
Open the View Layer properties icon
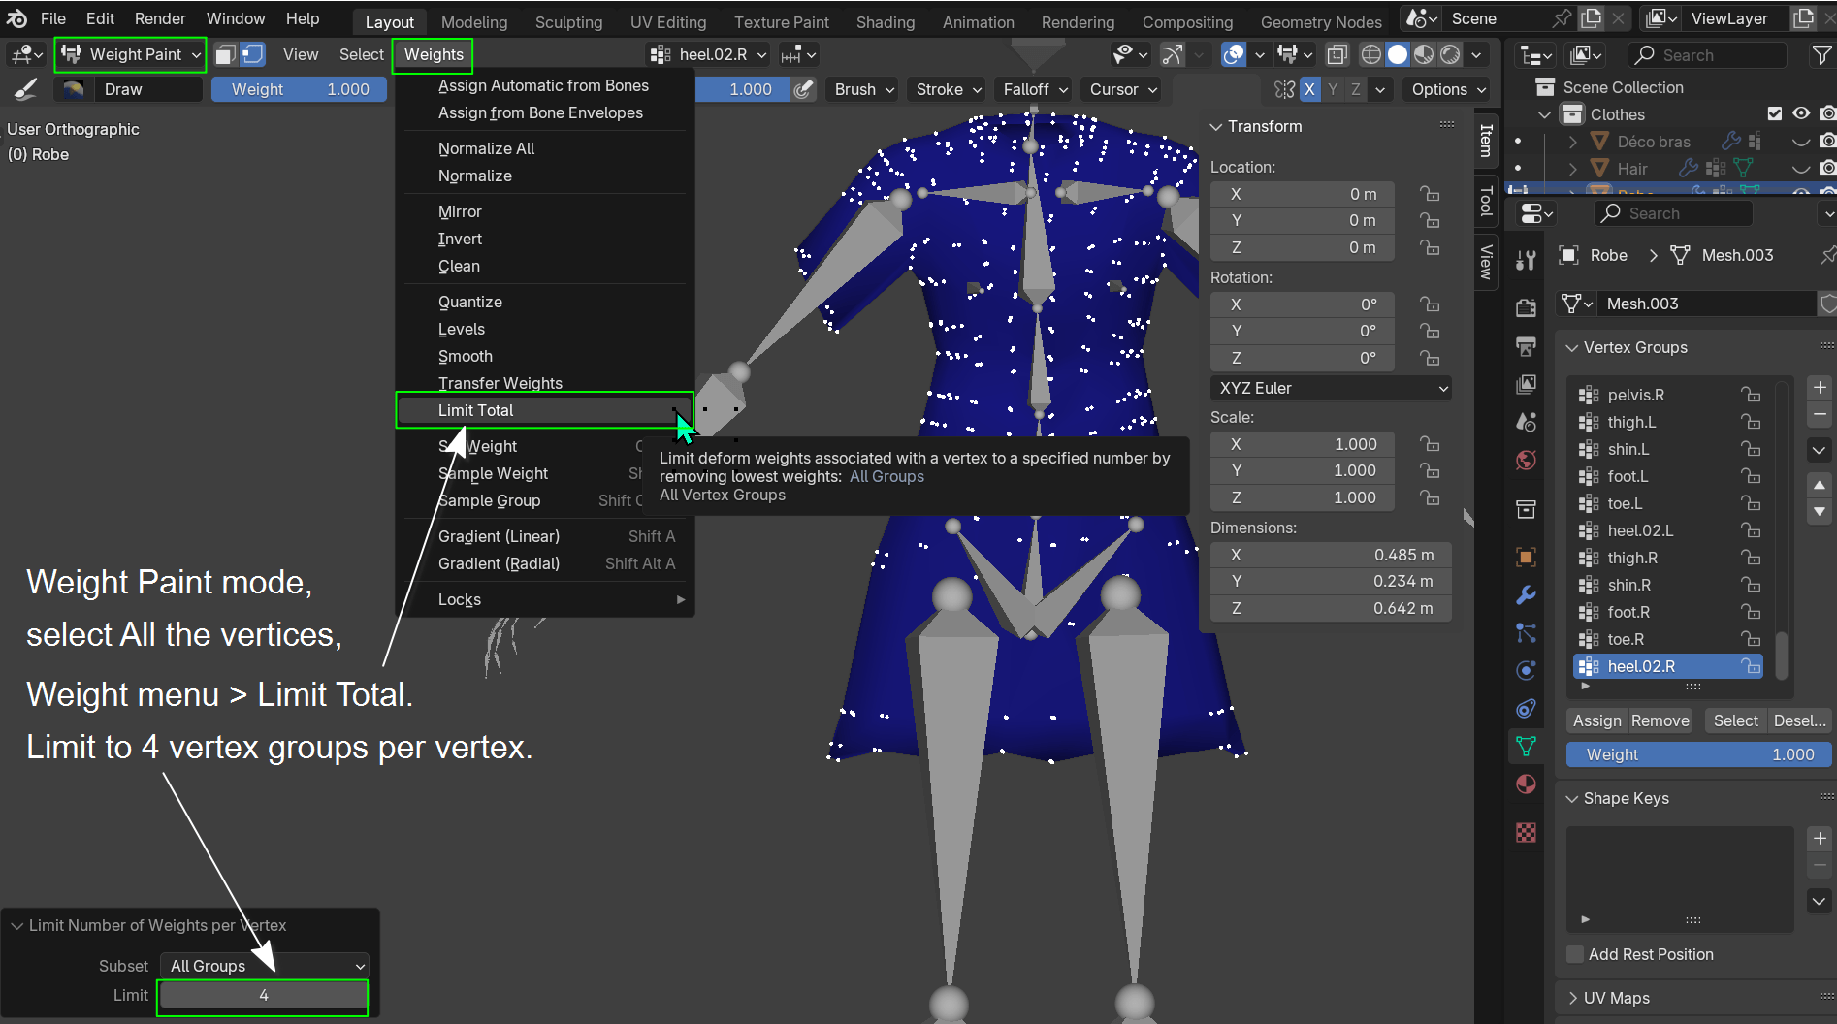[1526, 384]
